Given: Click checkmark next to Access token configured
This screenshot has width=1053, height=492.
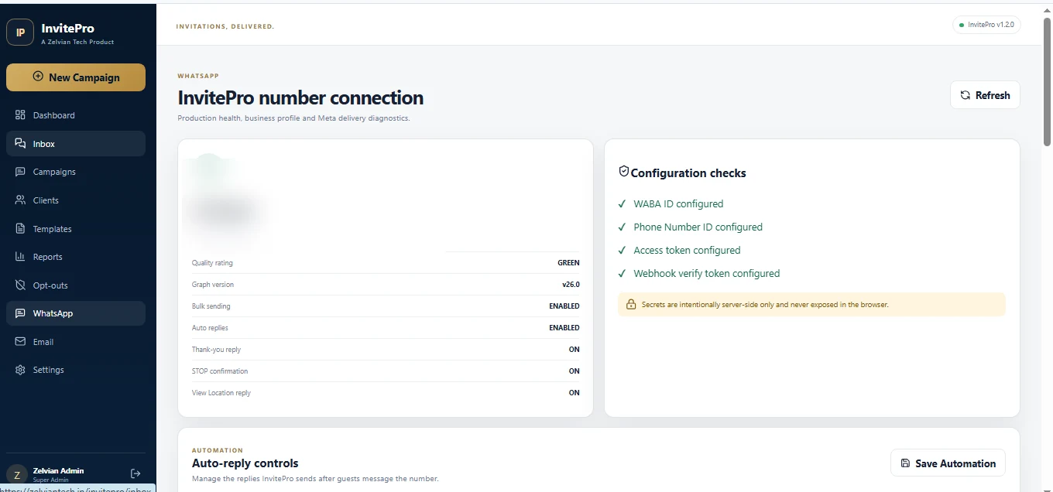Looking at the screenshot, I should click(622, 251).
